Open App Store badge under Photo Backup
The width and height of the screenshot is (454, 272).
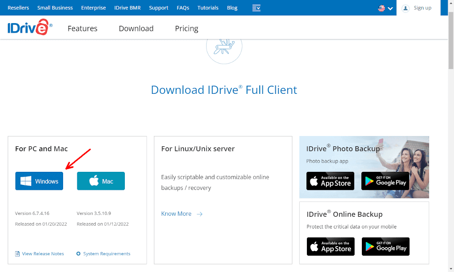click(331, 181)
